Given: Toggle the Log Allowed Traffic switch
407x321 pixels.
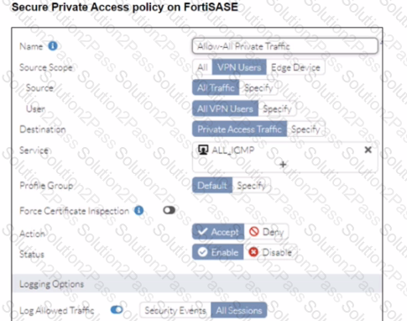Looking at the screenshot, I should tap(117, 310).
